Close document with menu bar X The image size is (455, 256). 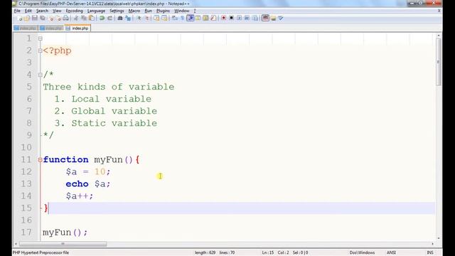pos(439,11)
